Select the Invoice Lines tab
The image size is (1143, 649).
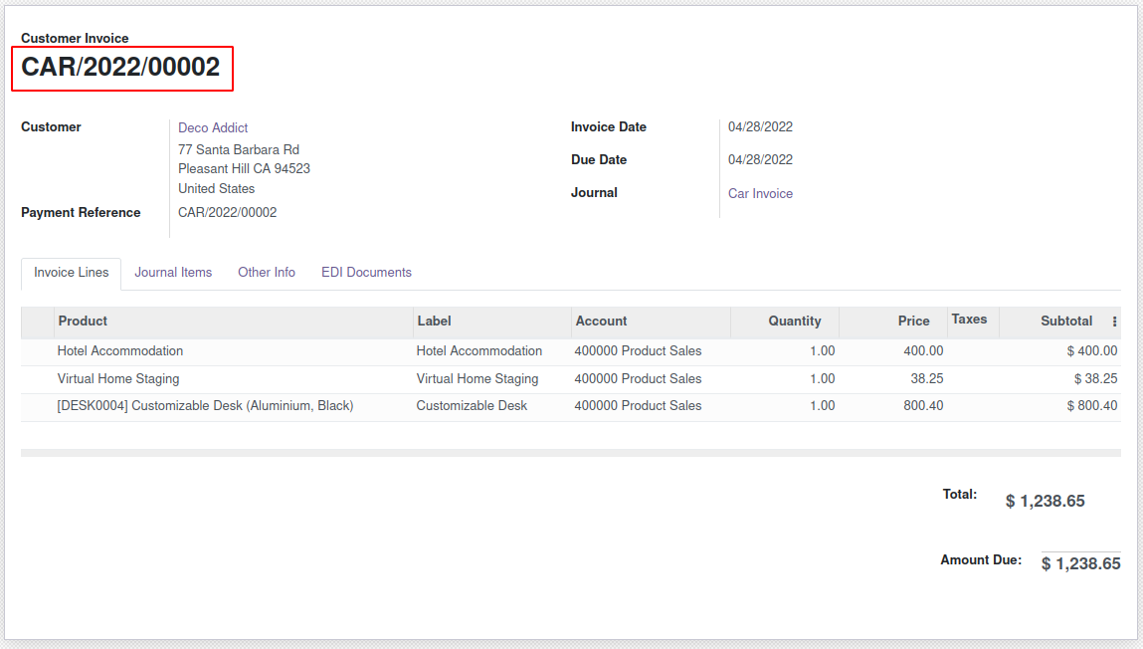(x=72, y=272)
